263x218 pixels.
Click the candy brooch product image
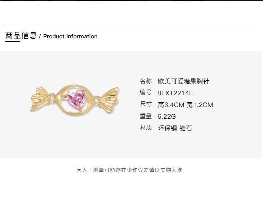(75, 100)
